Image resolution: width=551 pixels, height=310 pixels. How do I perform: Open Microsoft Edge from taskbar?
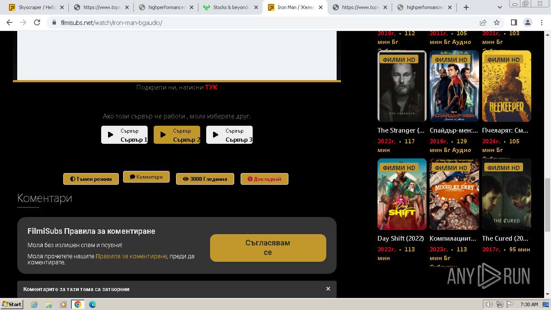coord(93,304)
